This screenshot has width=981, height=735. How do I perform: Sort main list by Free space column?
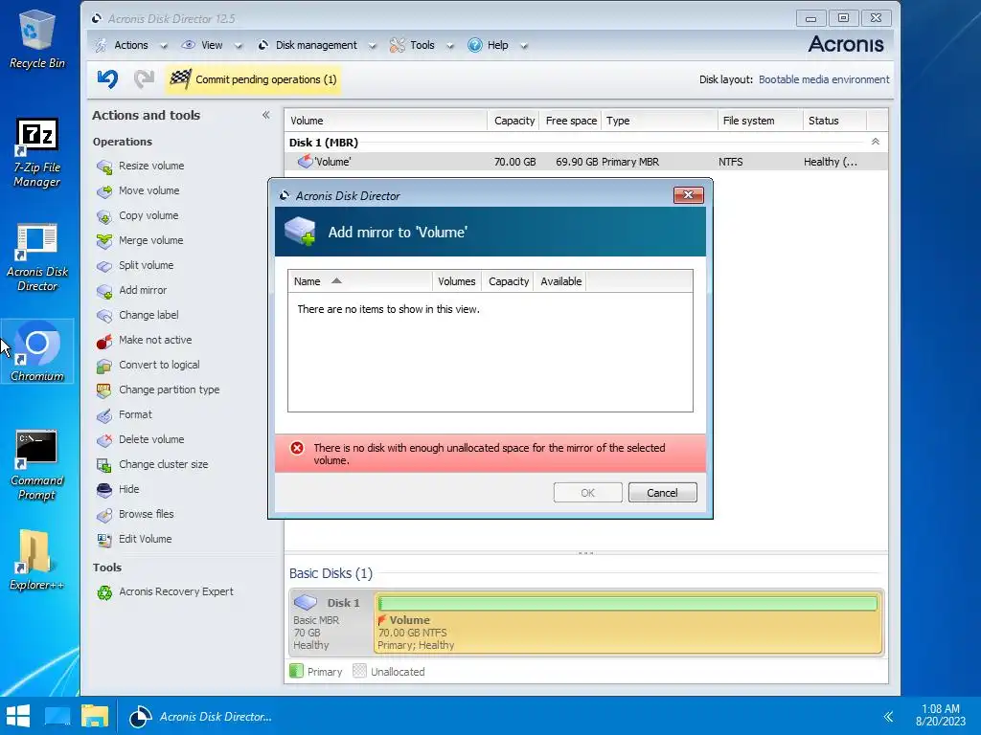(571, 121)
